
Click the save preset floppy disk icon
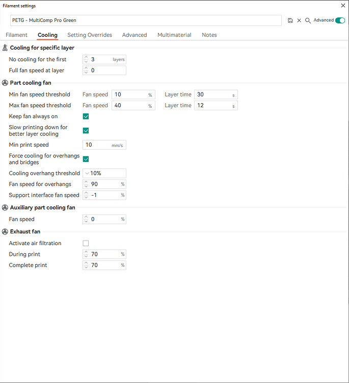tap(290, 20)
